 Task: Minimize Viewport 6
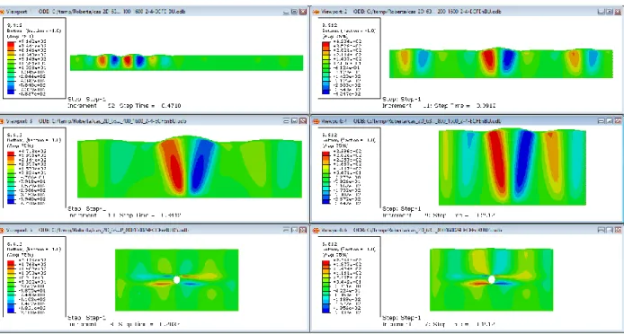click(601, 230)
